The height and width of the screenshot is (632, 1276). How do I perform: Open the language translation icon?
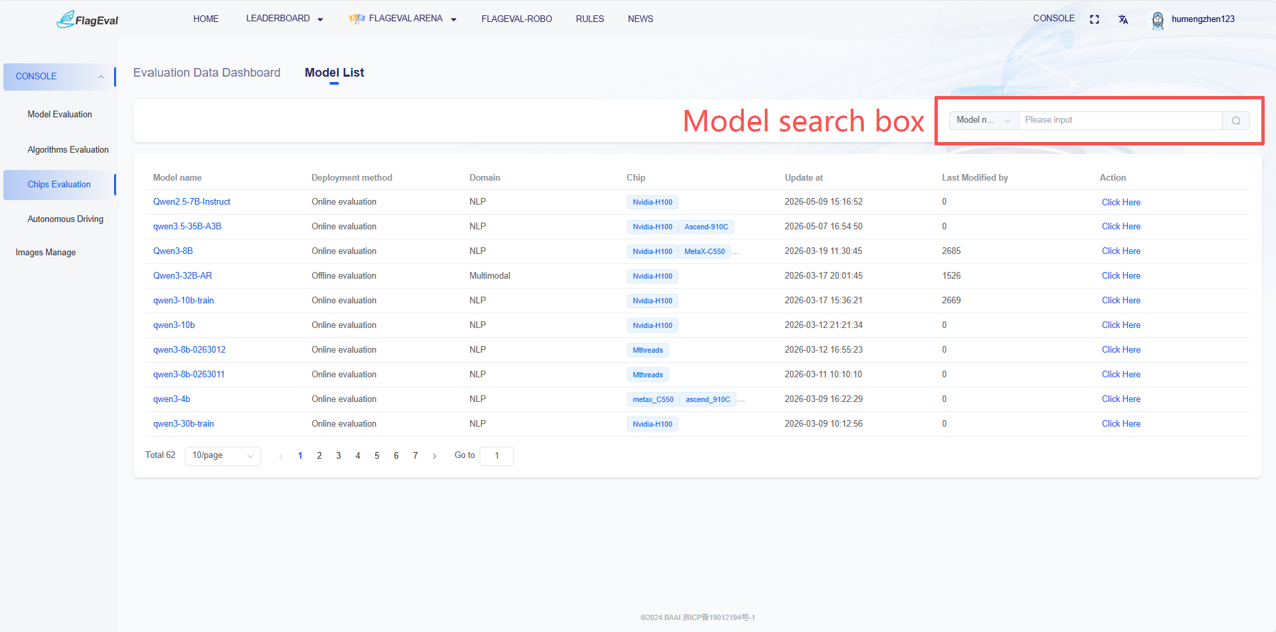(1123, 19)
